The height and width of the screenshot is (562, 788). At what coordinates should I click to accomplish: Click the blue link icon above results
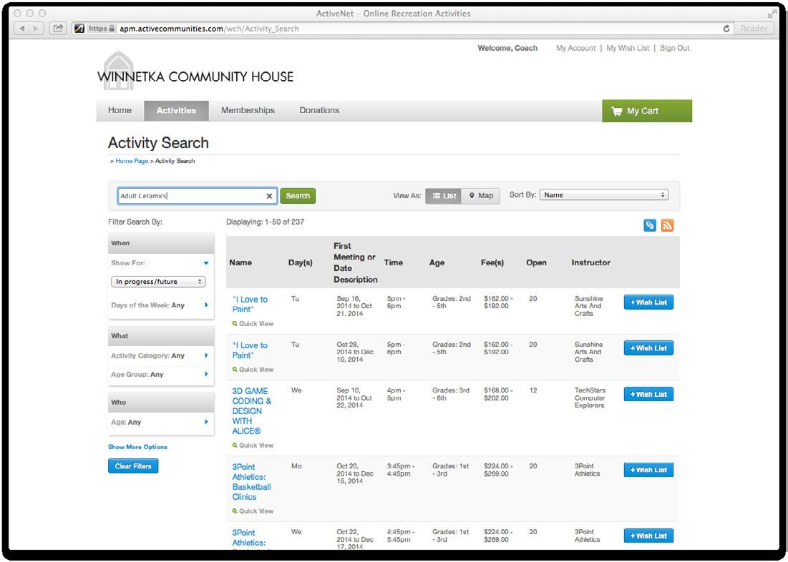tap(650, 225)
